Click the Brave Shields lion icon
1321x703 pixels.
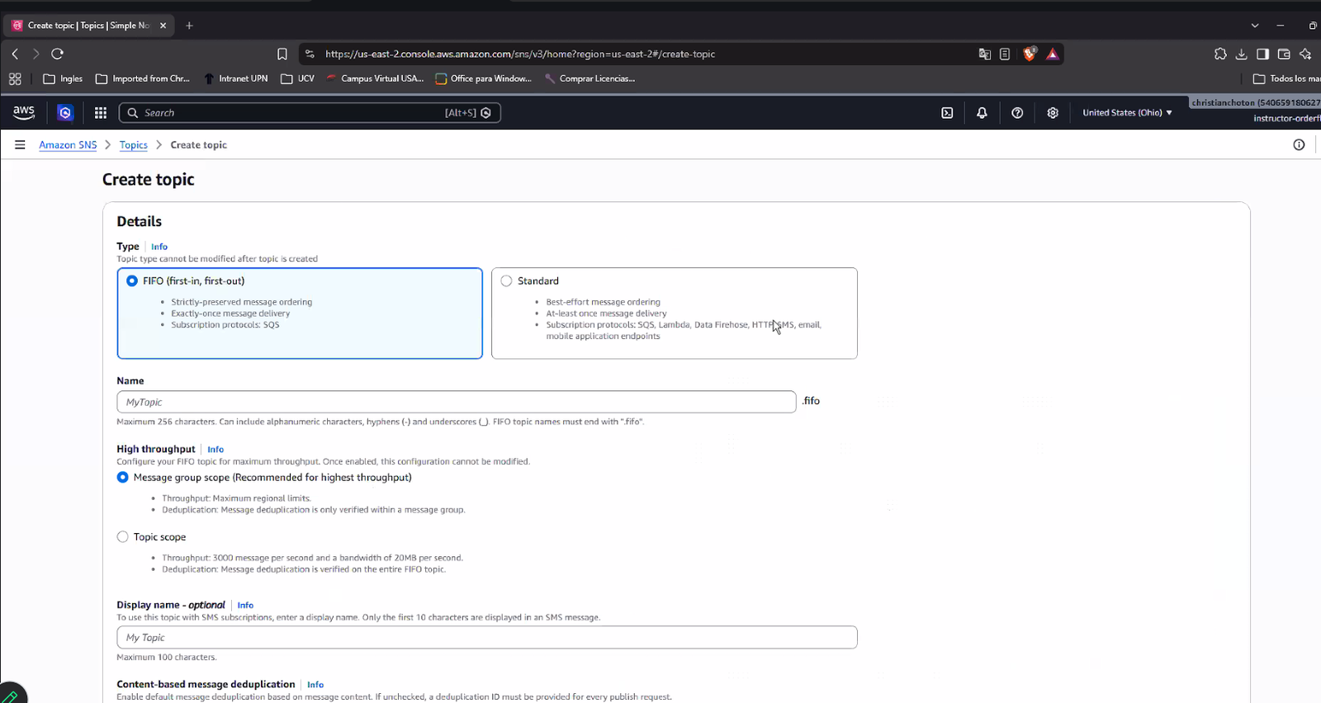pyautogui.click(x=1030, y=54)
